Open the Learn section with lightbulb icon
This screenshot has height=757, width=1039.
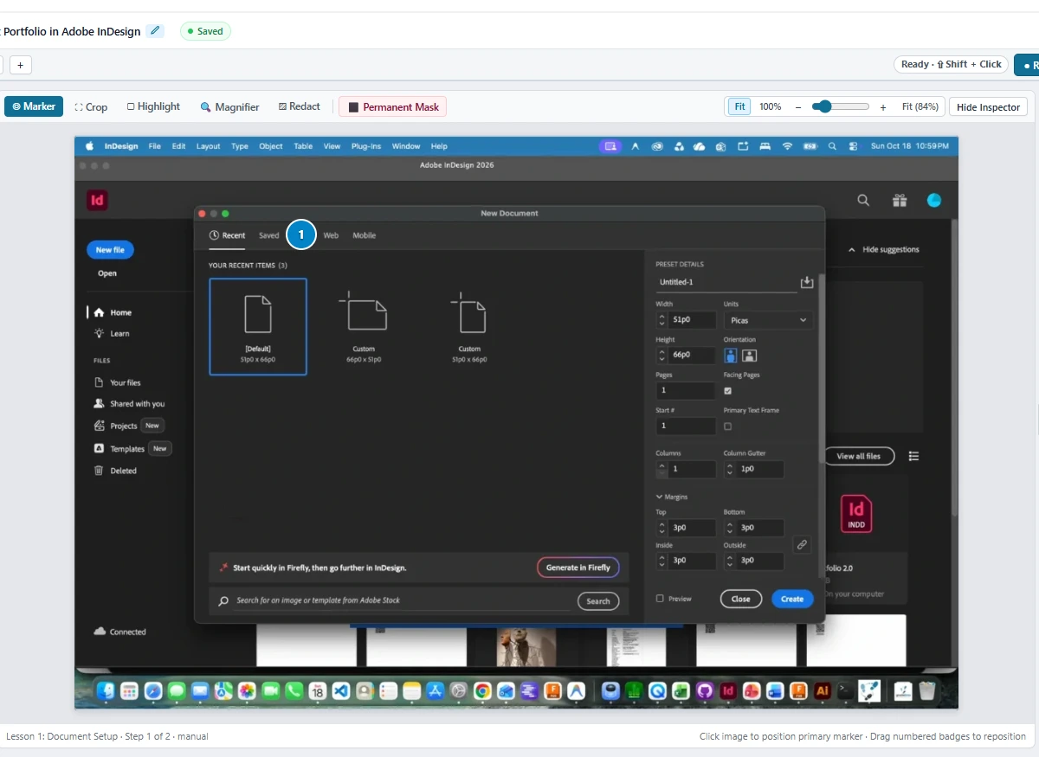112,333
